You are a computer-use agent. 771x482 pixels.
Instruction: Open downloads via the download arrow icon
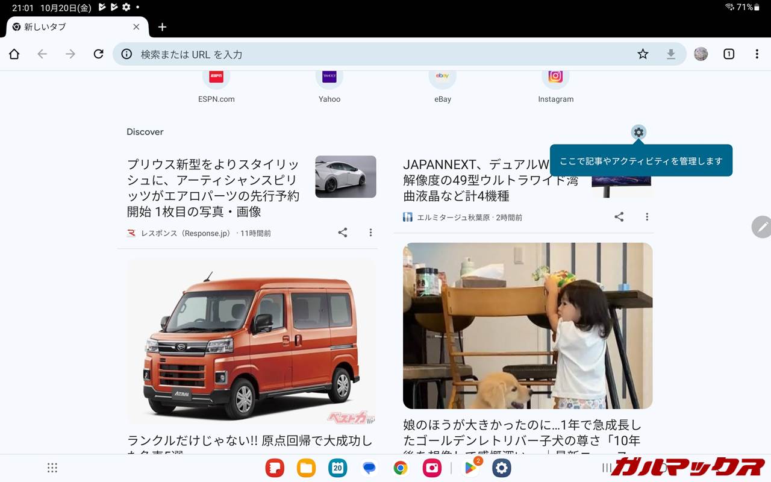click(670, 54)
